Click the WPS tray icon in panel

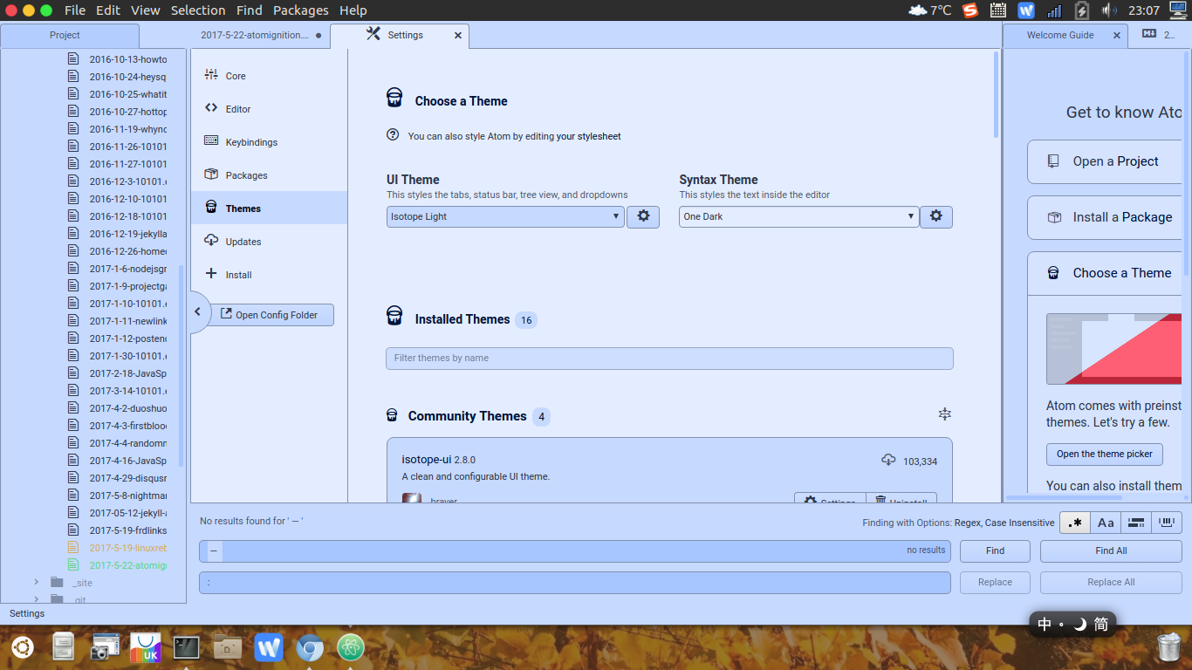[x=1026, y=10]
